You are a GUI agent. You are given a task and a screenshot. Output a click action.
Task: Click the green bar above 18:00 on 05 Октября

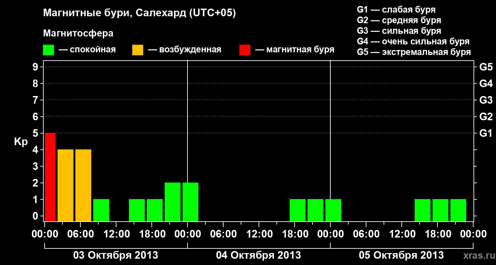(440, 210)
